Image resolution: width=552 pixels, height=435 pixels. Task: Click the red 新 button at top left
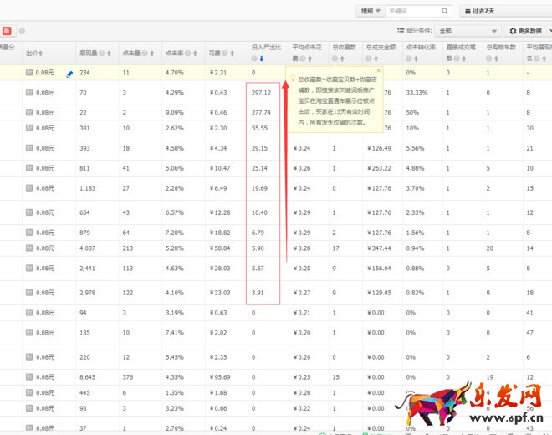click(x=7, y=31)
